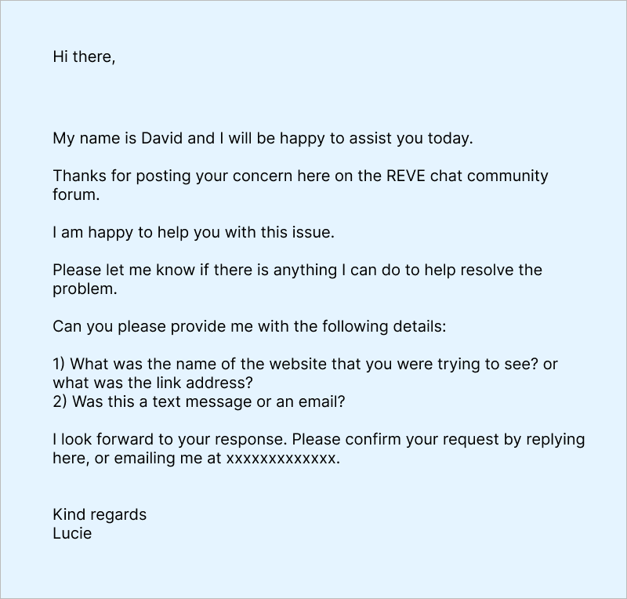Image resolution: width=627 pixels, height=599 pixels.
Task: Click the signature name Lucie
Action: 72,534
